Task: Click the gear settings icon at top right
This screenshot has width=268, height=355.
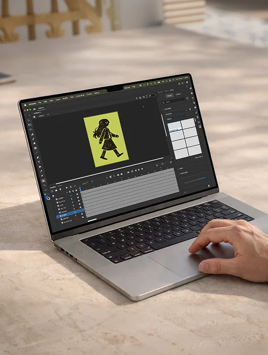Action: (x=187, y=82)
